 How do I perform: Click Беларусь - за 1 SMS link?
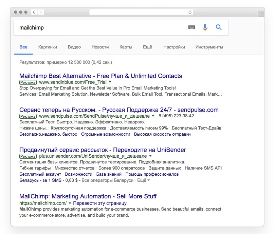pos(40,180)
